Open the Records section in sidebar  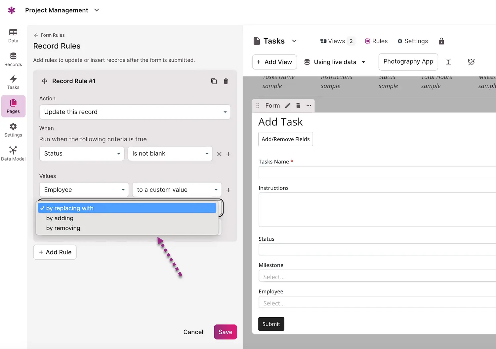pyautogui.click(x=13, y=59)
